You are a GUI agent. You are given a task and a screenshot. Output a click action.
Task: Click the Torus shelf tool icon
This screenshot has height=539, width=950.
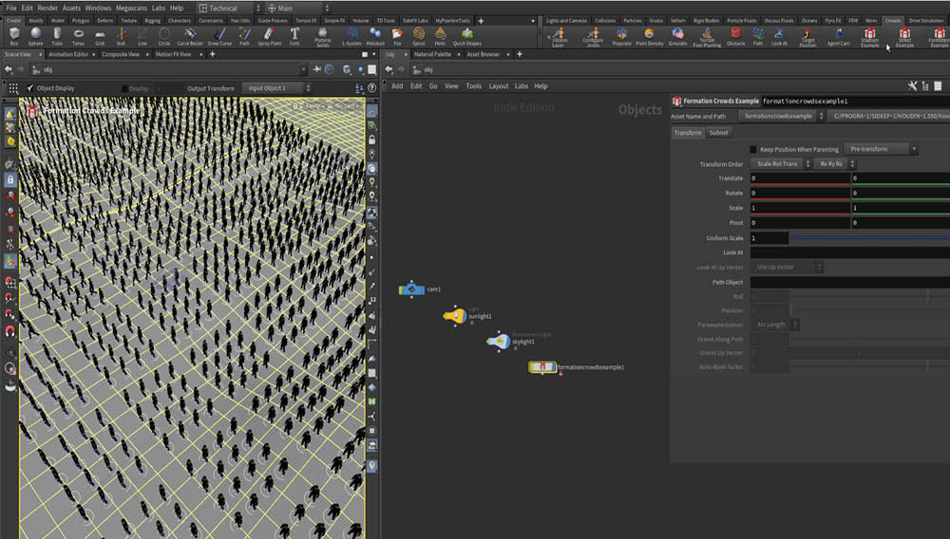click(x=79, y=35)
